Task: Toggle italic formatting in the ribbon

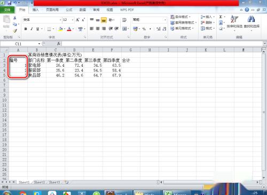Action: [32, 29]
